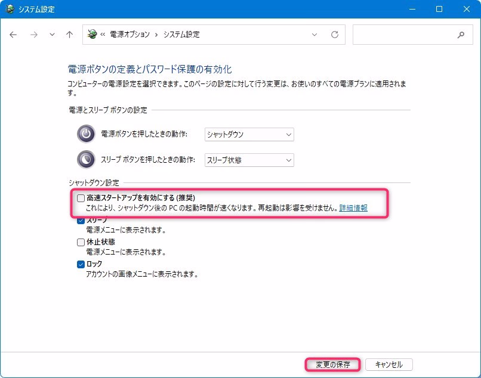Click 電源とスリープ ボタンの設定 section label
Viewport: 481px width, 378px height.
tap(107, 110)
